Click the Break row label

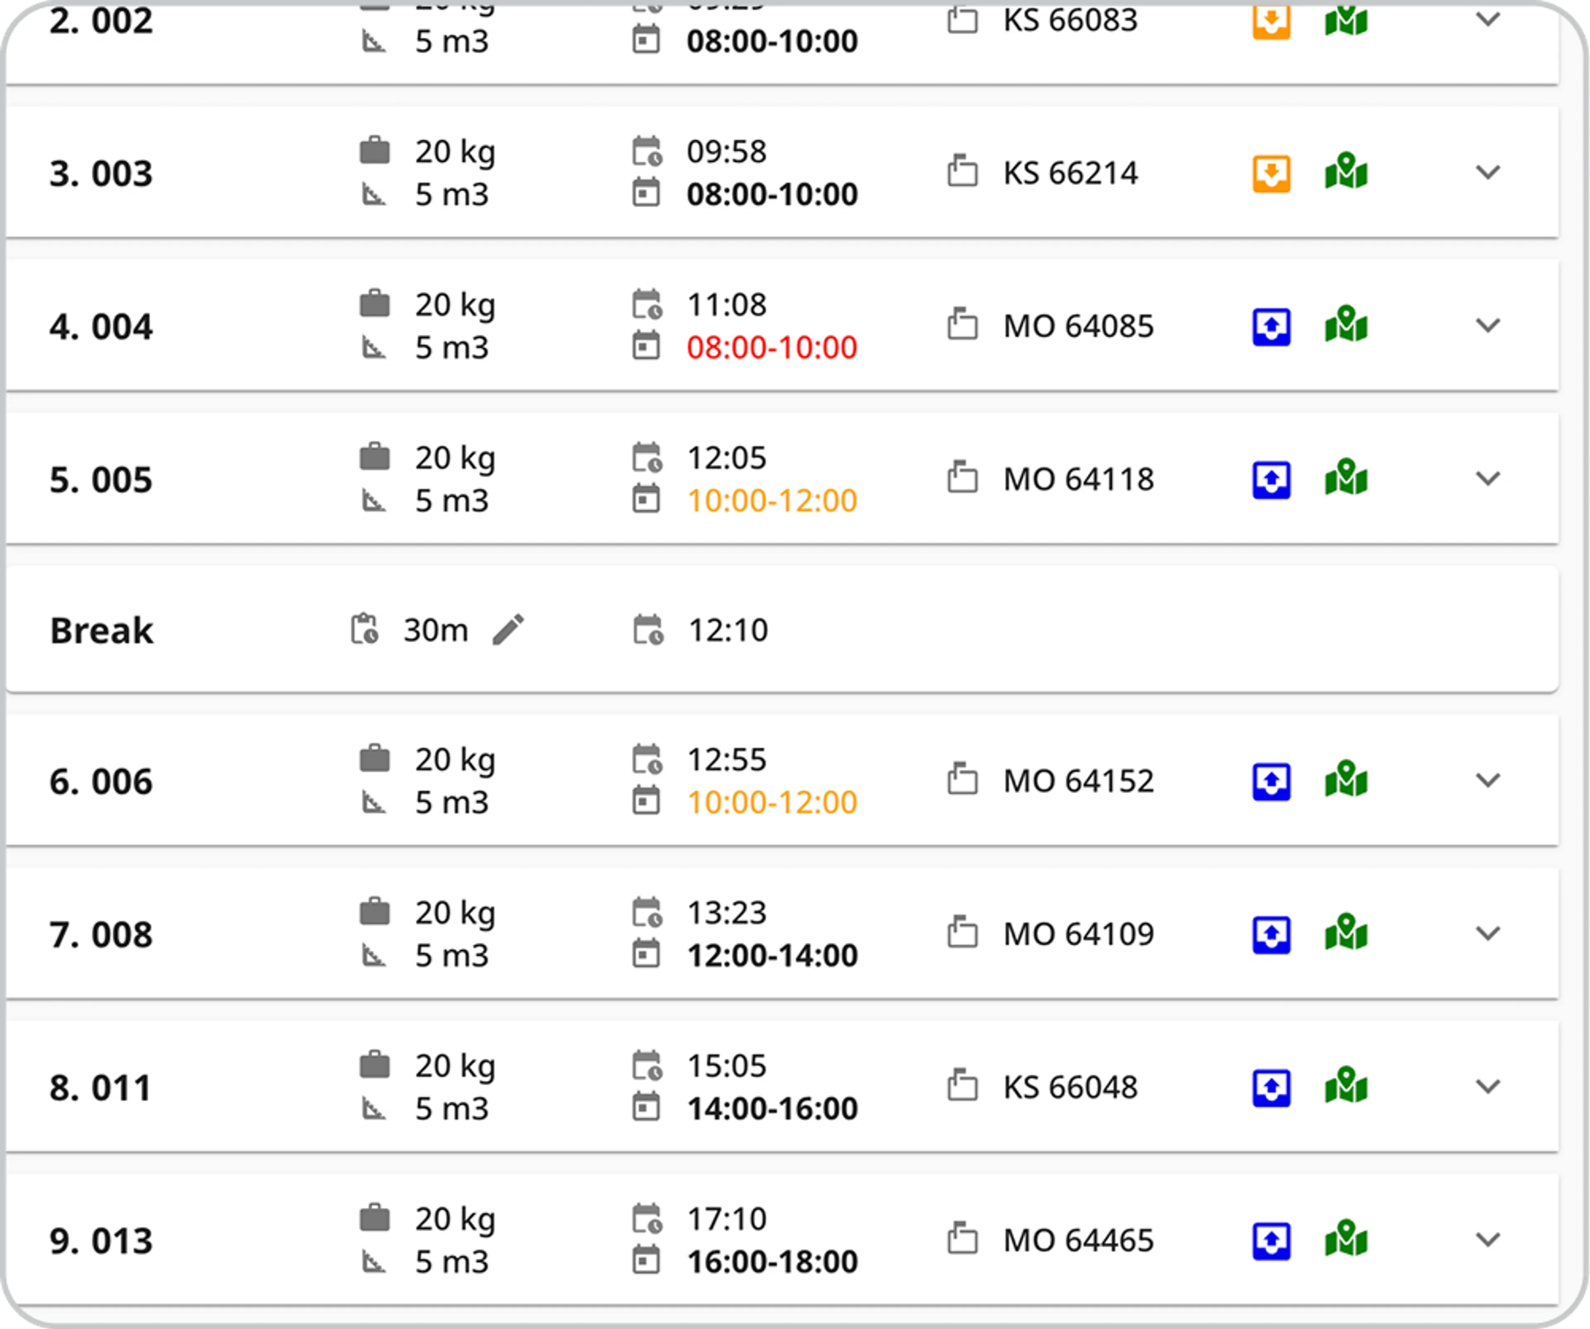click(101, 630)
